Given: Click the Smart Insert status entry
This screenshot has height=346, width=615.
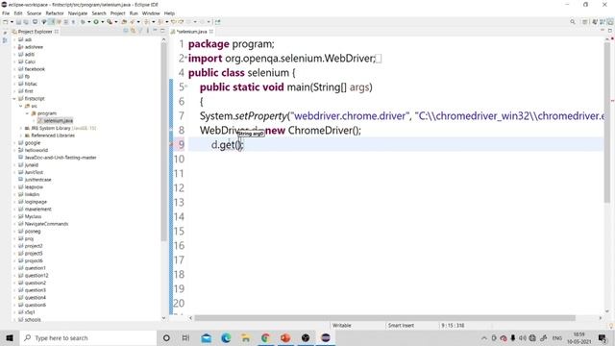Looking at the screenshot, I should click(x=401, y=326).
